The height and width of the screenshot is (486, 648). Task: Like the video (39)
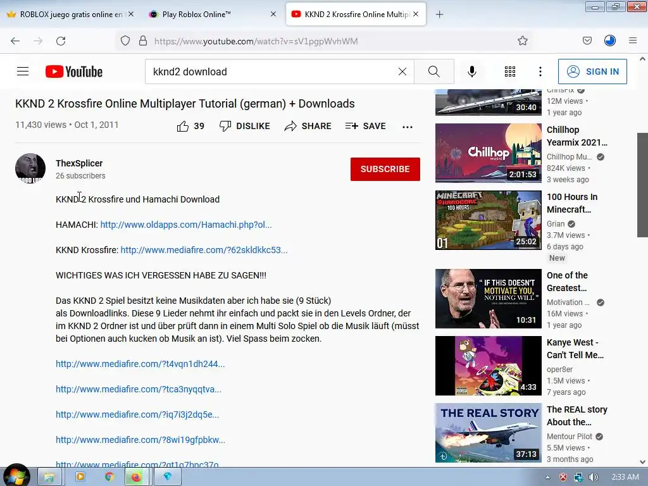[x=190, y=126]
